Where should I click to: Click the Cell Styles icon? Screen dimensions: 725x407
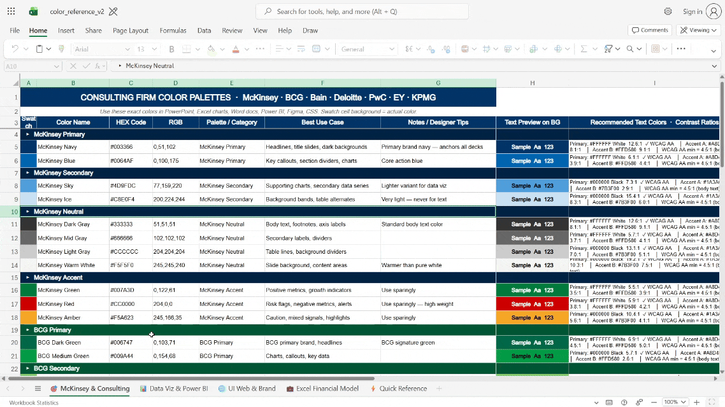(x=508, y=49)
